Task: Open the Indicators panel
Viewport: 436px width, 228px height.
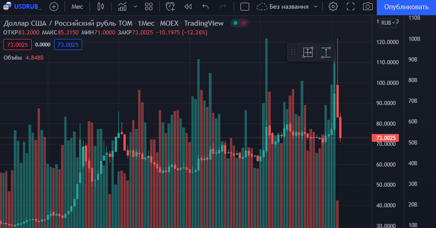Action: [x=122, y=7]
